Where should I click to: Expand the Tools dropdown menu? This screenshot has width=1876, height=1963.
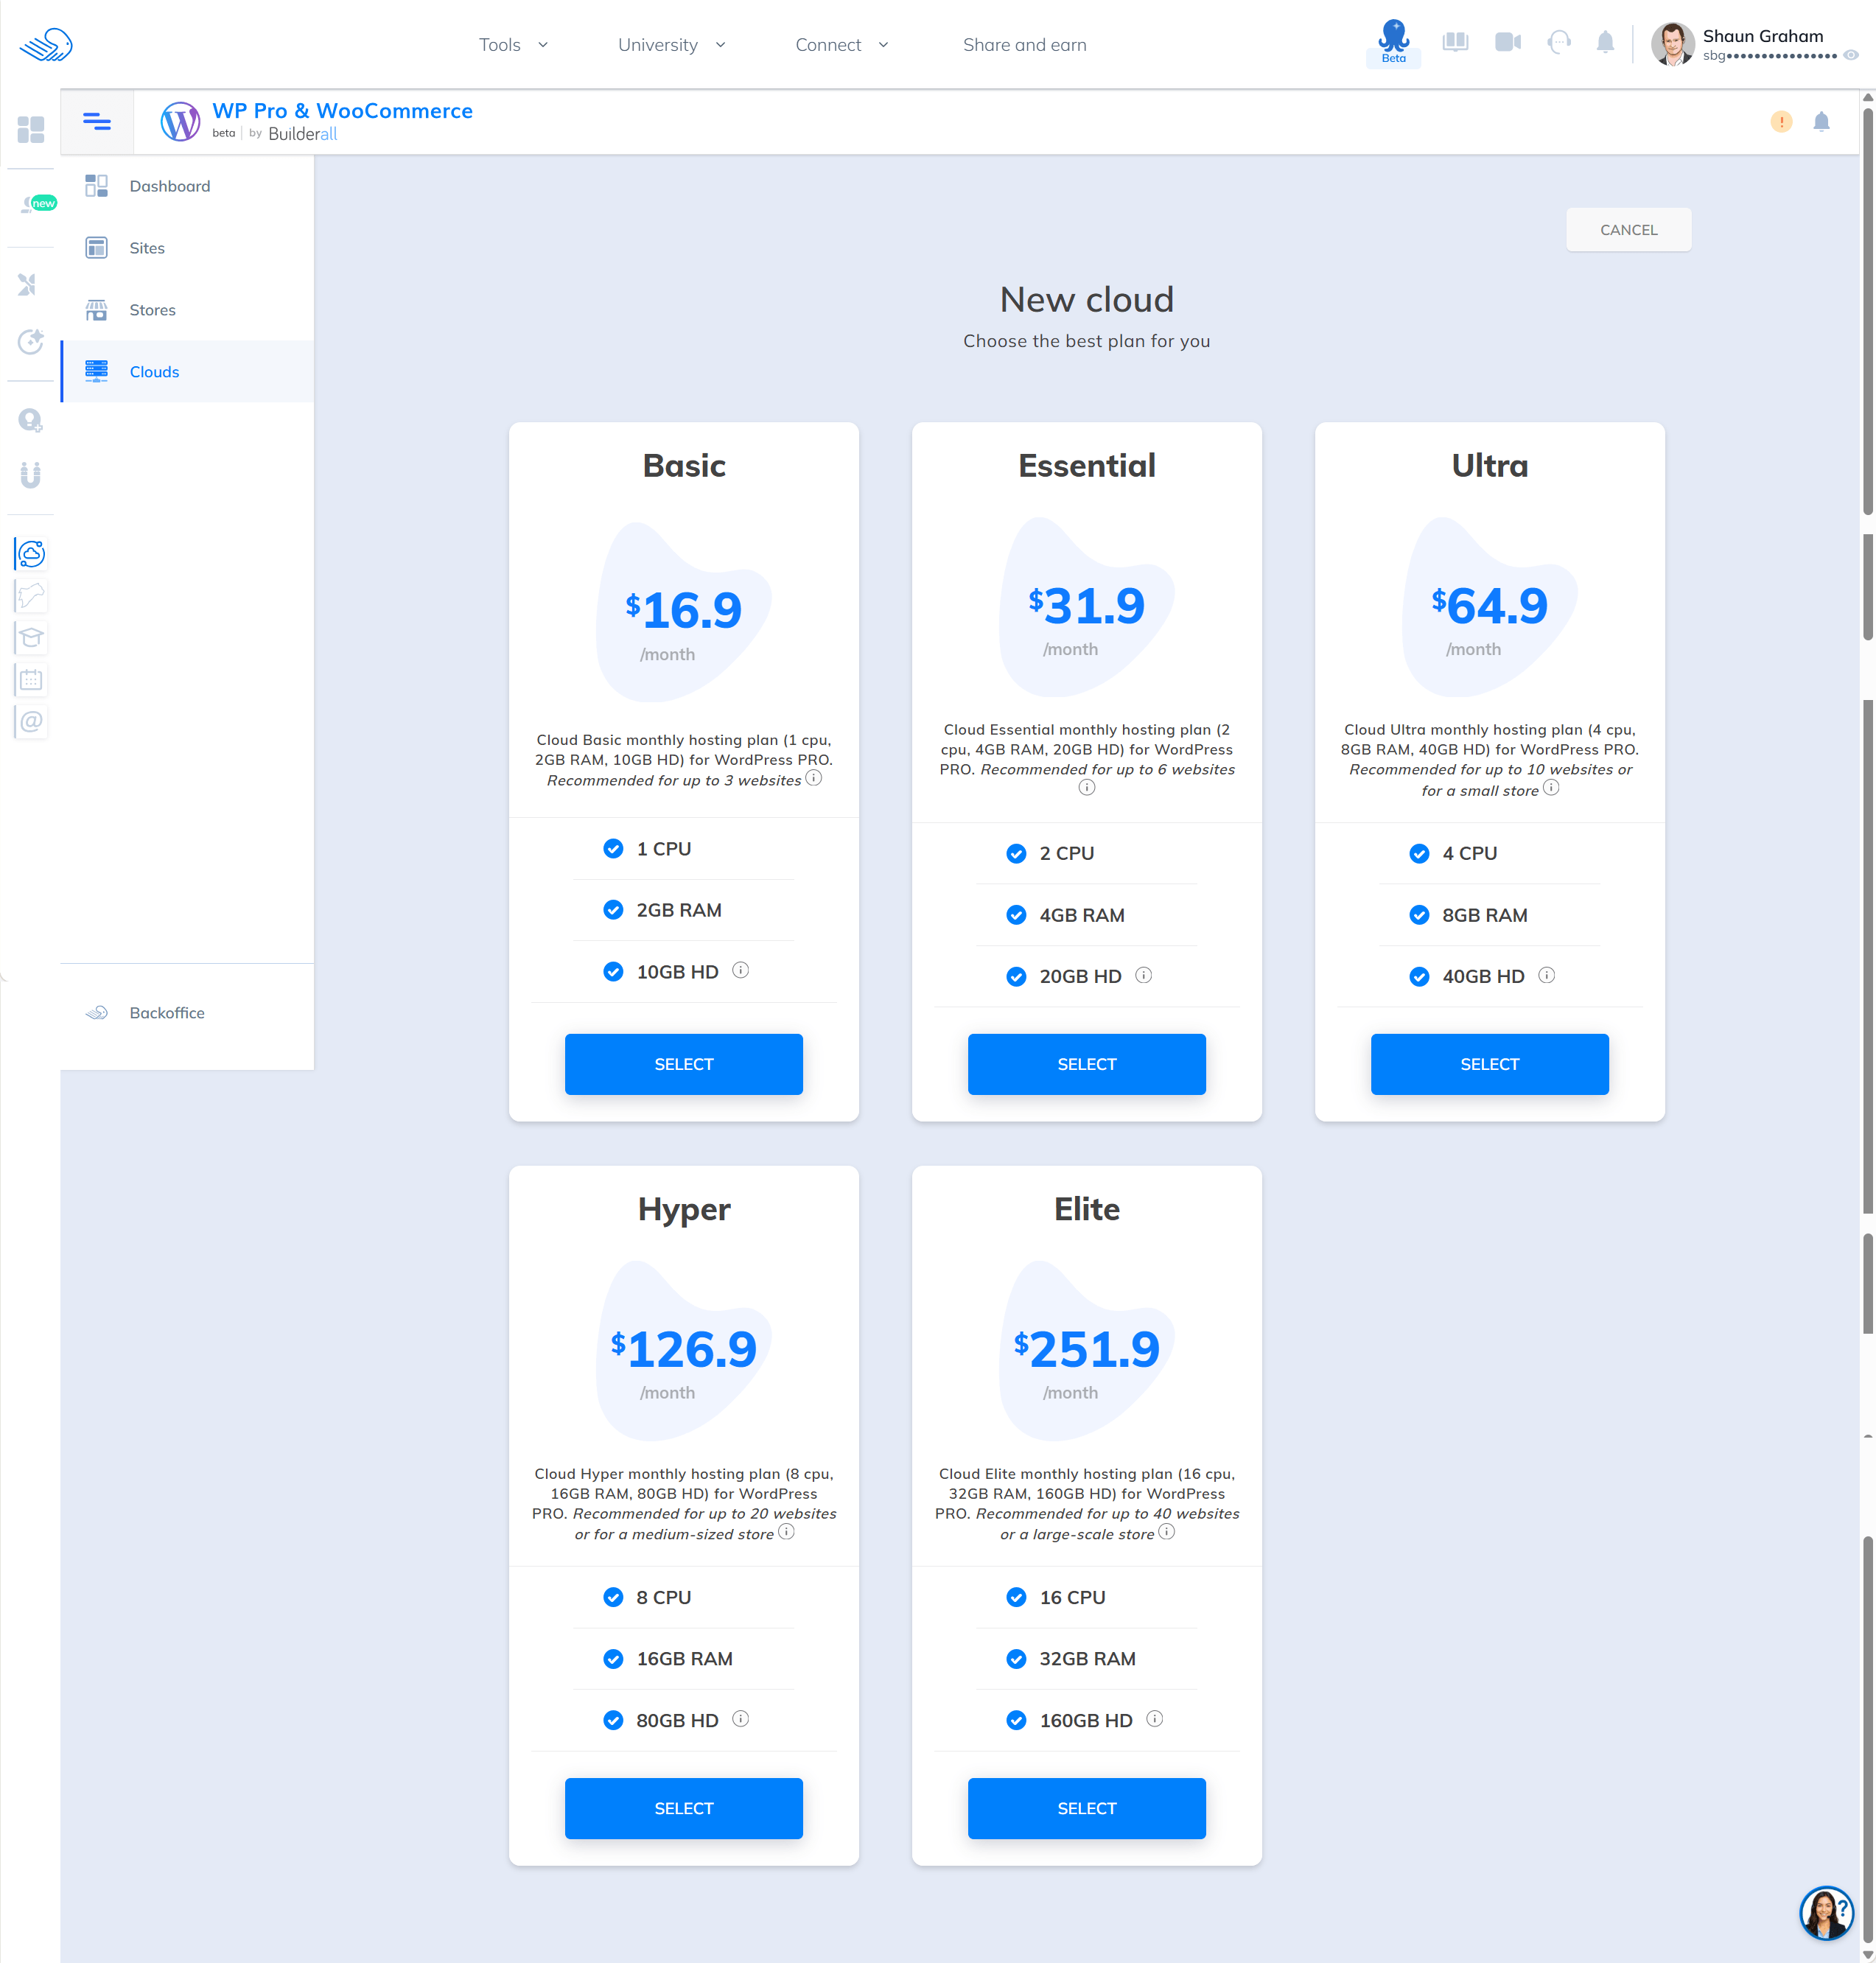[x=513, y=45]
